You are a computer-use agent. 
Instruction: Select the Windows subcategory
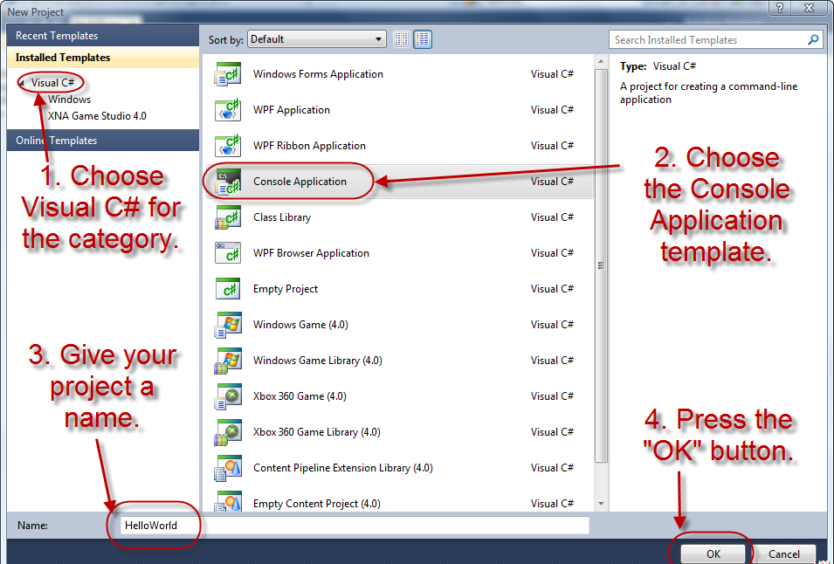[69, 100]
